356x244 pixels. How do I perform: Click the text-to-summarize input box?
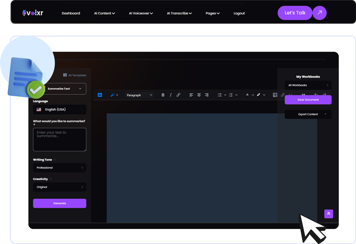tap(60, 139)
